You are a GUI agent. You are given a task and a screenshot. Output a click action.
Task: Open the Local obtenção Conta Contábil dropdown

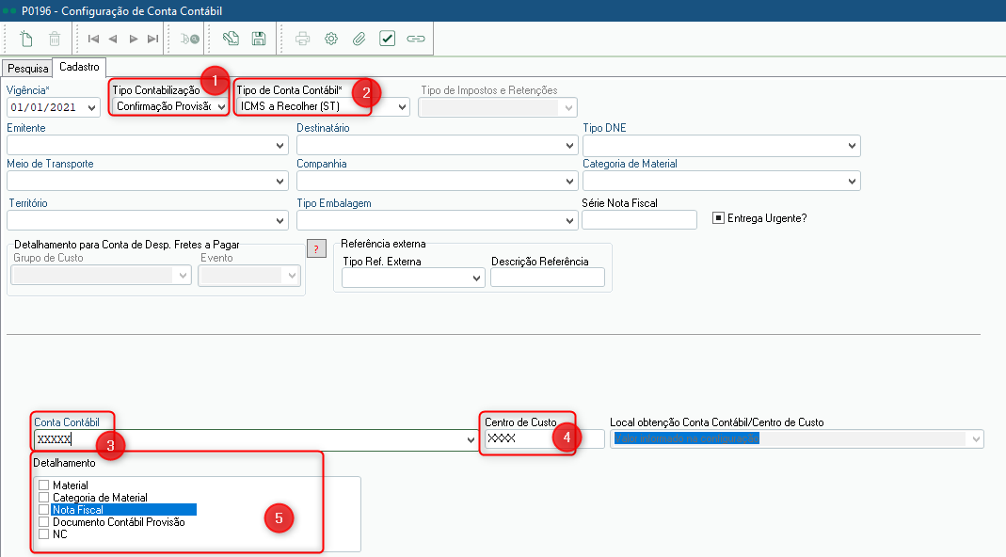pyautogui.click(x=976, y=439)
